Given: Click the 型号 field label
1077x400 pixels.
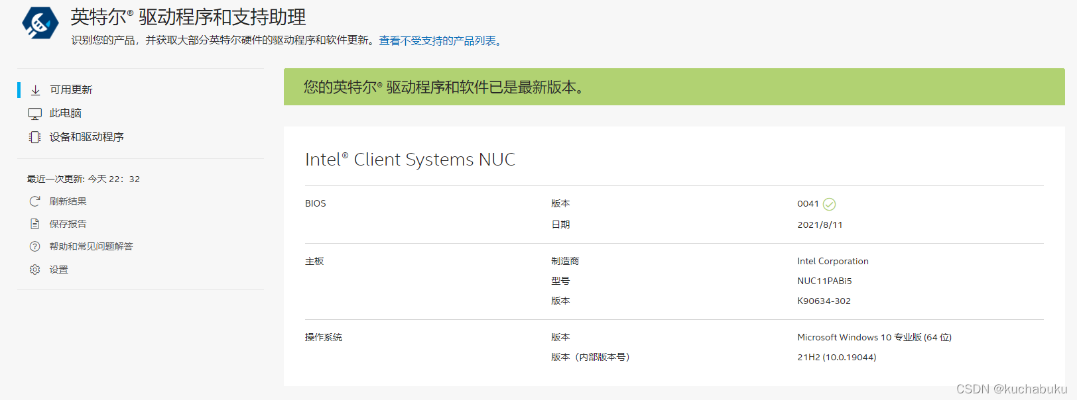Looking at the screenshot, I should pos(560,281).
